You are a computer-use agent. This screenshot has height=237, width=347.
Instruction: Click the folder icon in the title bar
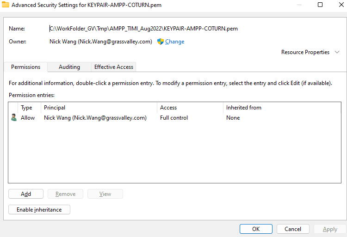coord(6,5)
